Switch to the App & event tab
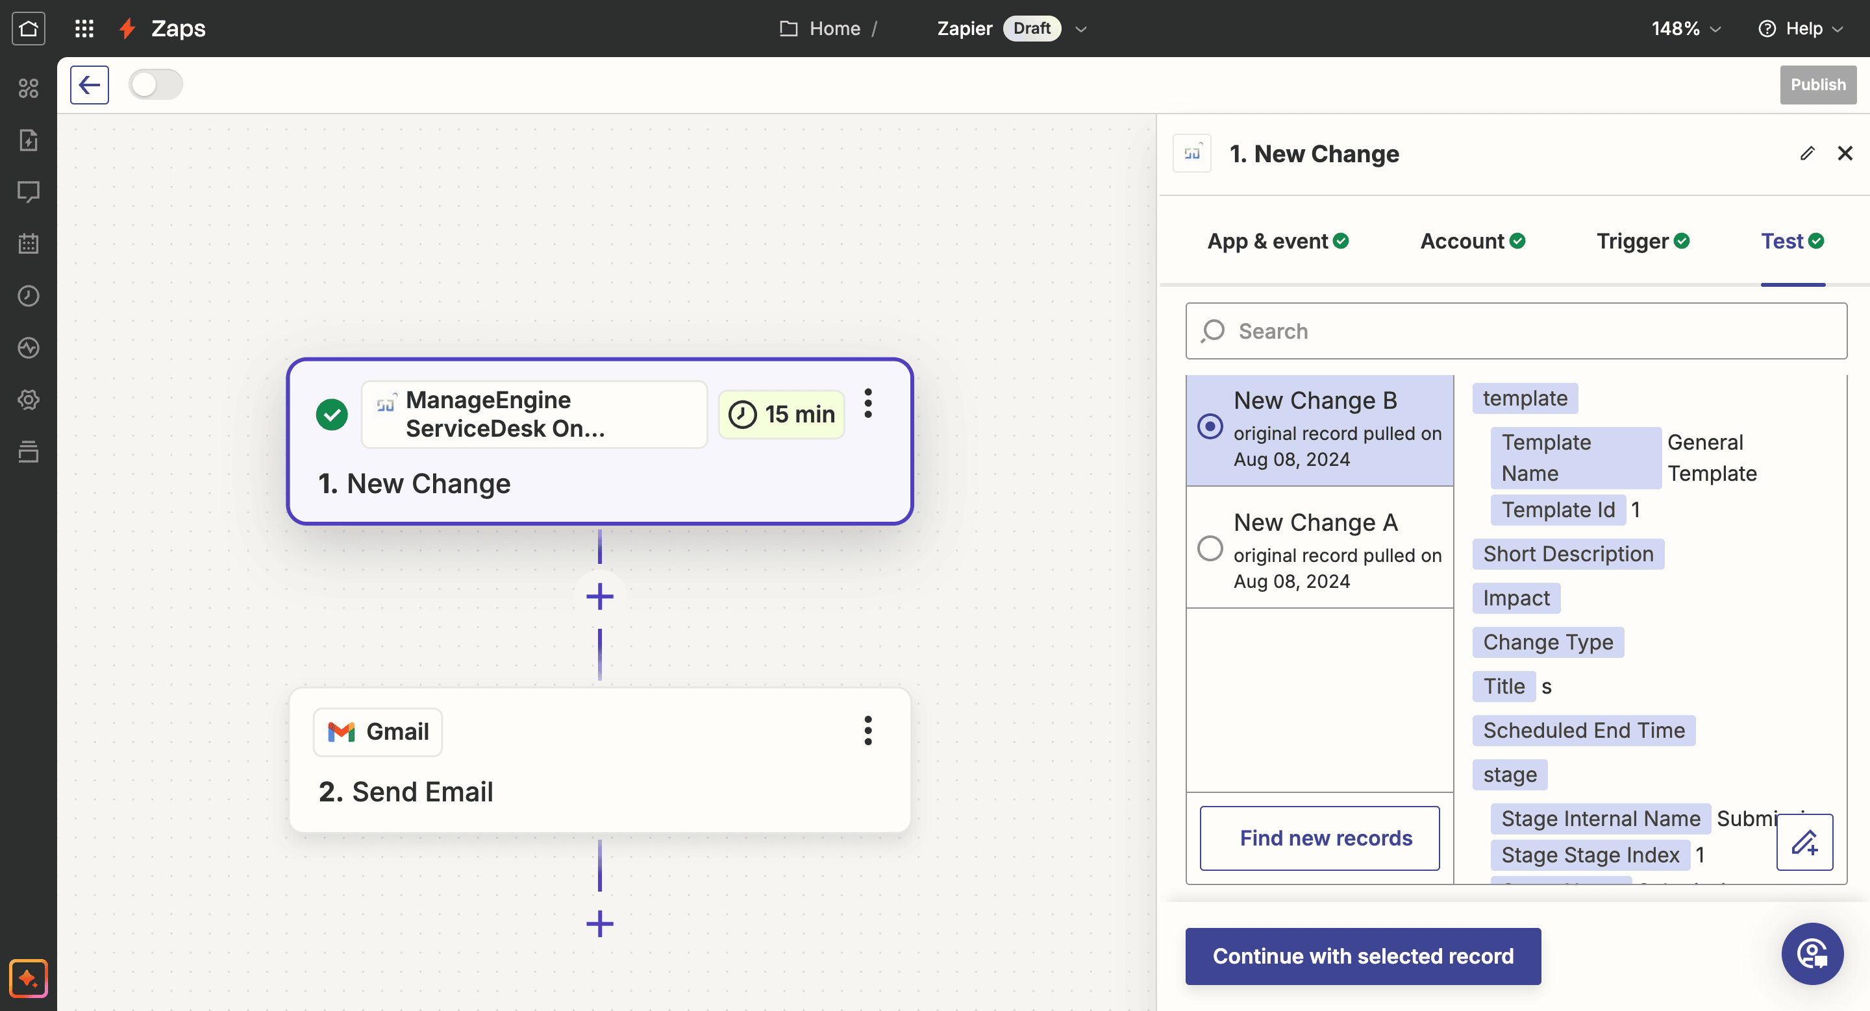The image size is (1870, 1011). point(1278,241)
